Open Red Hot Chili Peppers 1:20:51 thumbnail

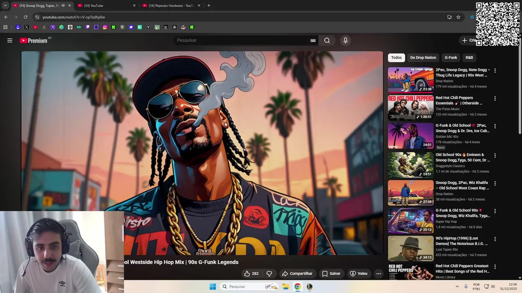click(x=411, y=108)
